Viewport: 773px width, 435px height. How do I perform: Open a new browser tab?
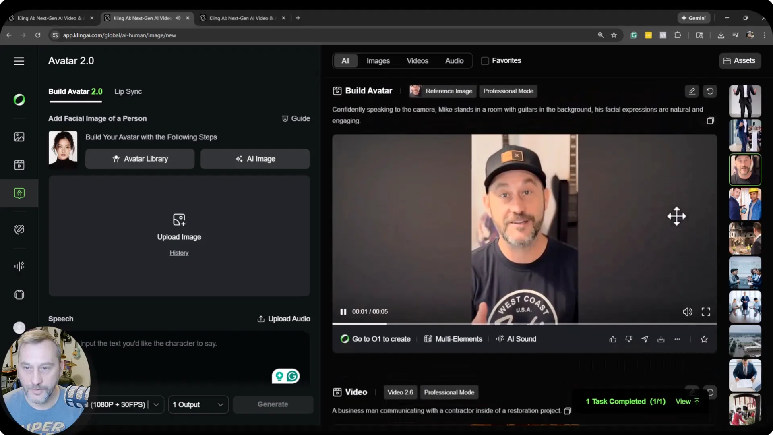pyautogui.click(x=298, y=18)
